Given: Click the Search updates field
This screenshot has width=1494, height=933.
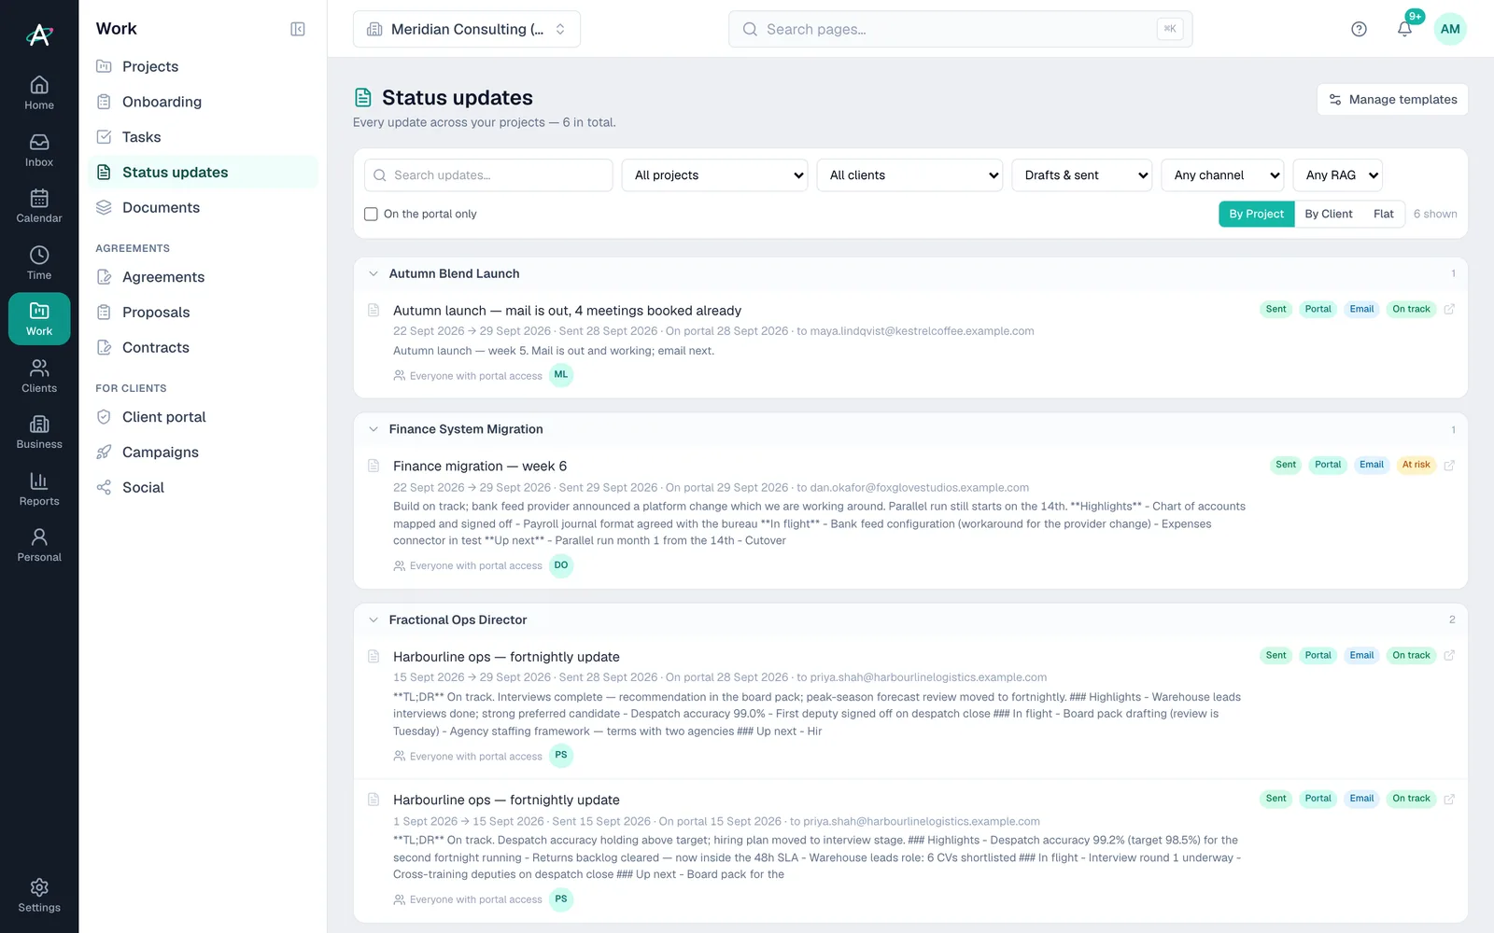Looking at the screenshot, I should 488,175.
